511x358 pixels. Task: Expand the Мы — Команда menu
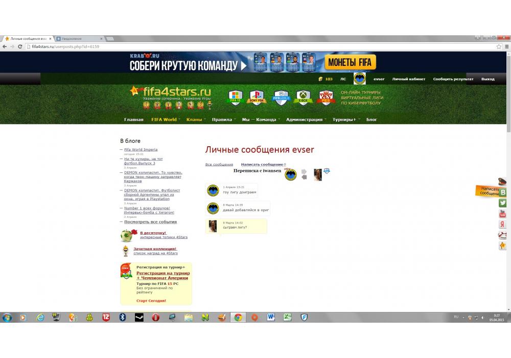pyautogui.click(x=261, y=120)
